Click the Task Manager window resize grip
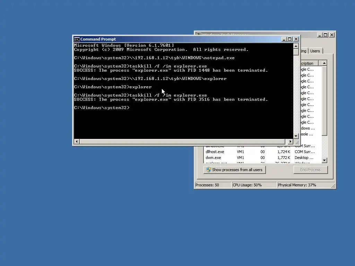The height and width of the screenshot is (266, 355). tap(333, 186)
